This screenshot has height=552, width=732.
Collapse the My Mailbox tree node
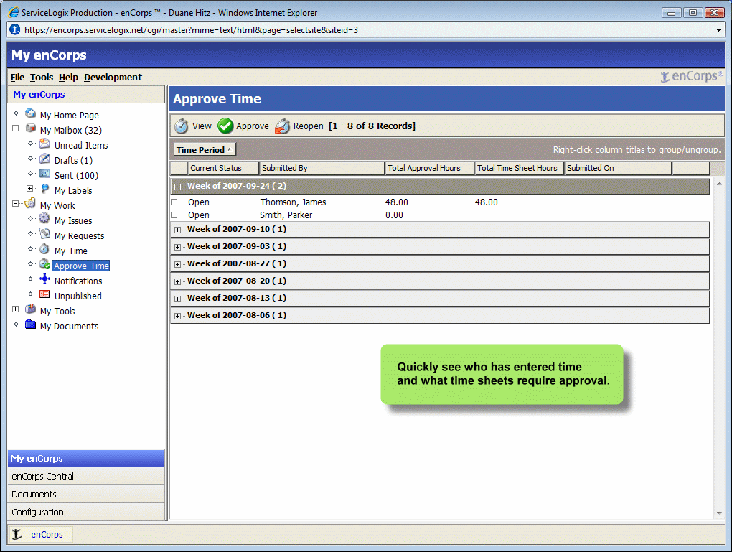pos(15,128)
